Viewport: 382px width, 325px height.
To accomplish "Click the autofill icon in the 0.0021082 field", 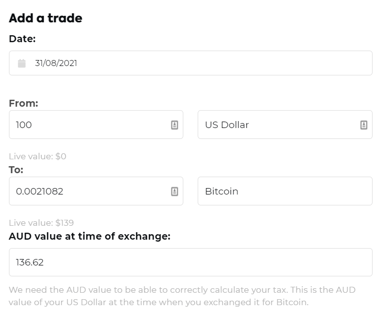I will pos(174,192).
